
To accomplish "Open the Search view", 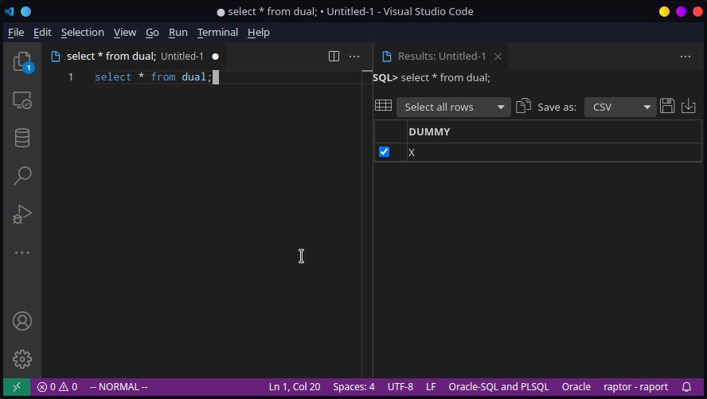I will (x=22, y=175).
